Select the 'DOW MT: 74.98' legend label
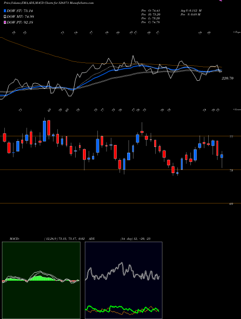 [x=20, y=17]
